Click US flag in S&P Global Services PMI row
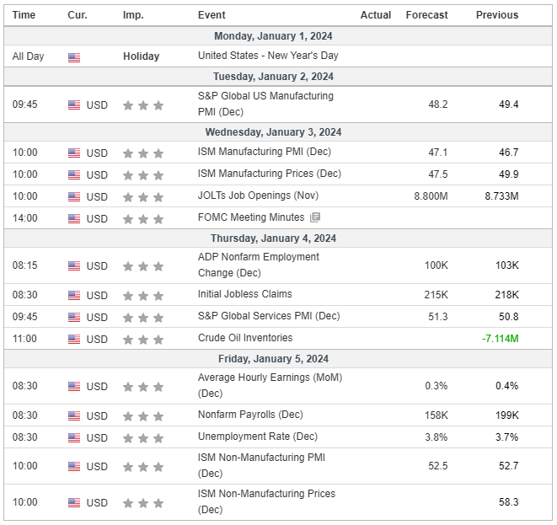The image size is (557, 525). pyautogui.click(x=74, y=317)
